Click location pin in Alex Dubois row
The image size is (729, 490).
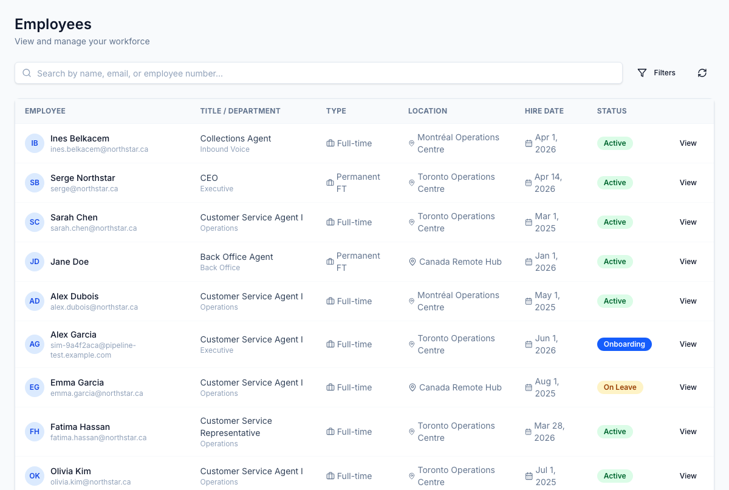(x=412, y=301)
